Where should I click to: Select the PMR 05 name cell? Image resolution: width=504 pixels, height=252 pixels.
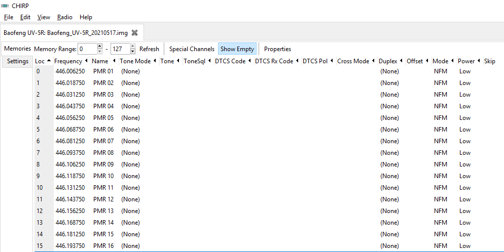coord(103,118)
